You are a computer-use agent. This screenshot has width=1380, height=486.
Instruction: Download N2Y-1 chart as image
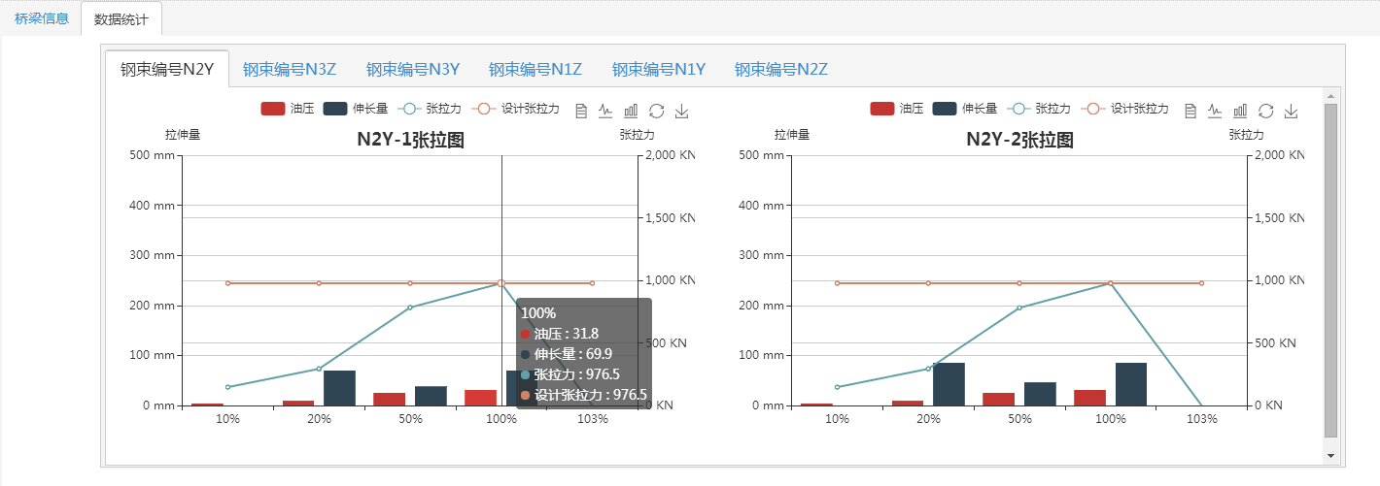(x=682, y=112)
